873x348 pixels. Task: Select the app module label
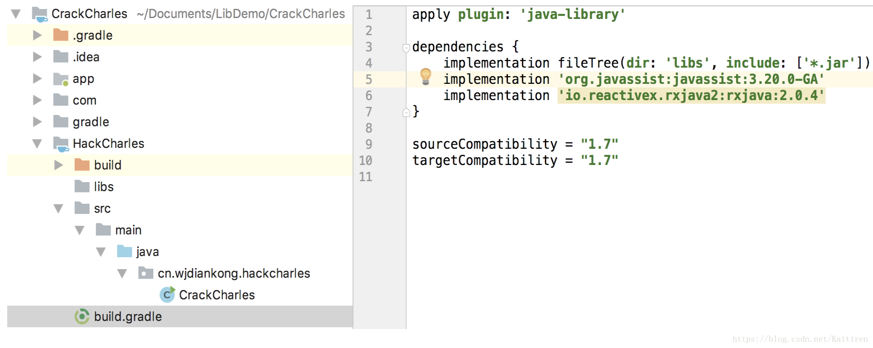pos(84,79)
